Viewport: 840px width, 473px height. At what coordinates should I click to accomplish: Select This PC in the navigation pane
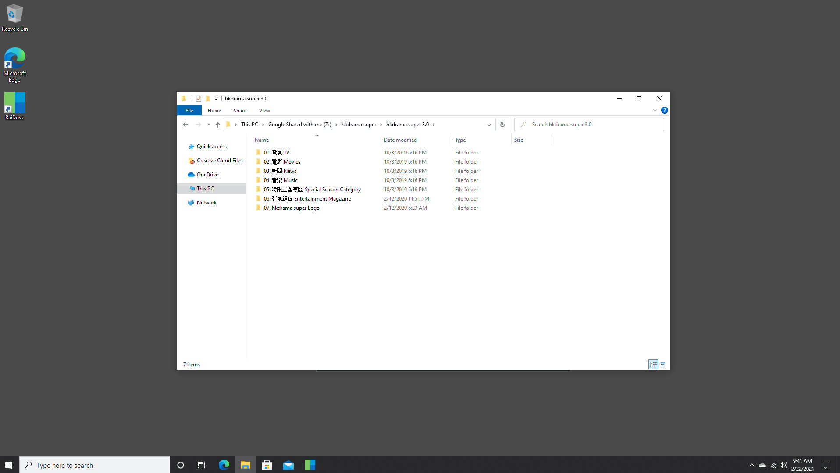click(205, 188)
